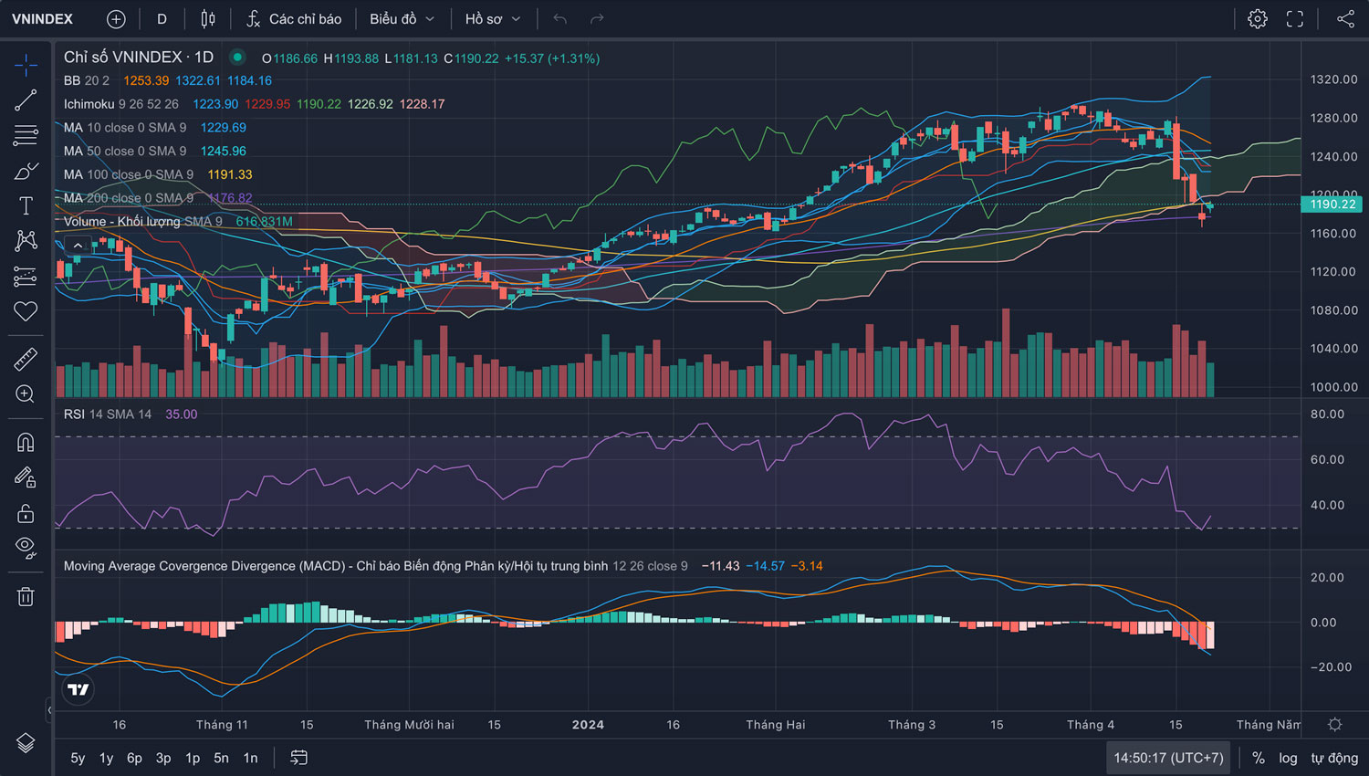Select the brush drawing tool
1369x776 pixels.
pos(26,171)
